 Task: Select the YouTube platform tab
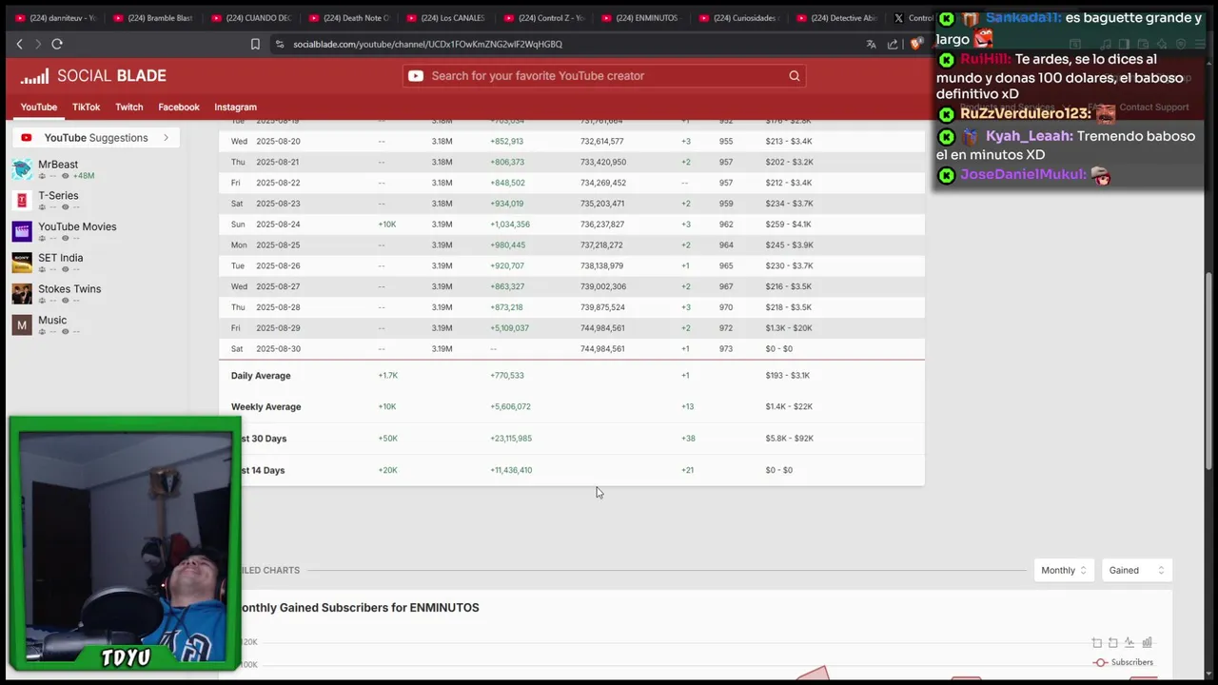[x=39, y=108]
